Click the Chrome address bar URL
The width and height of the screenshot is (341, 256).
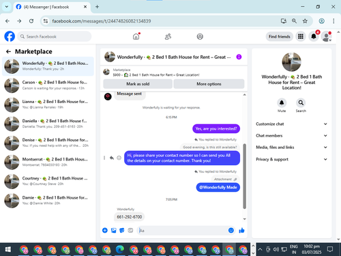[x=102, y=21]
